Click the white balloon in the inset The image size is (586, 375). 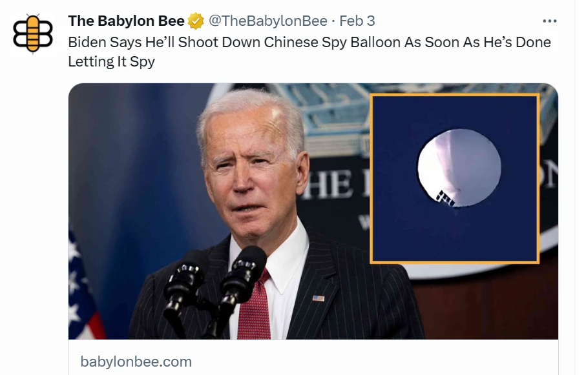tap(459, 168)
